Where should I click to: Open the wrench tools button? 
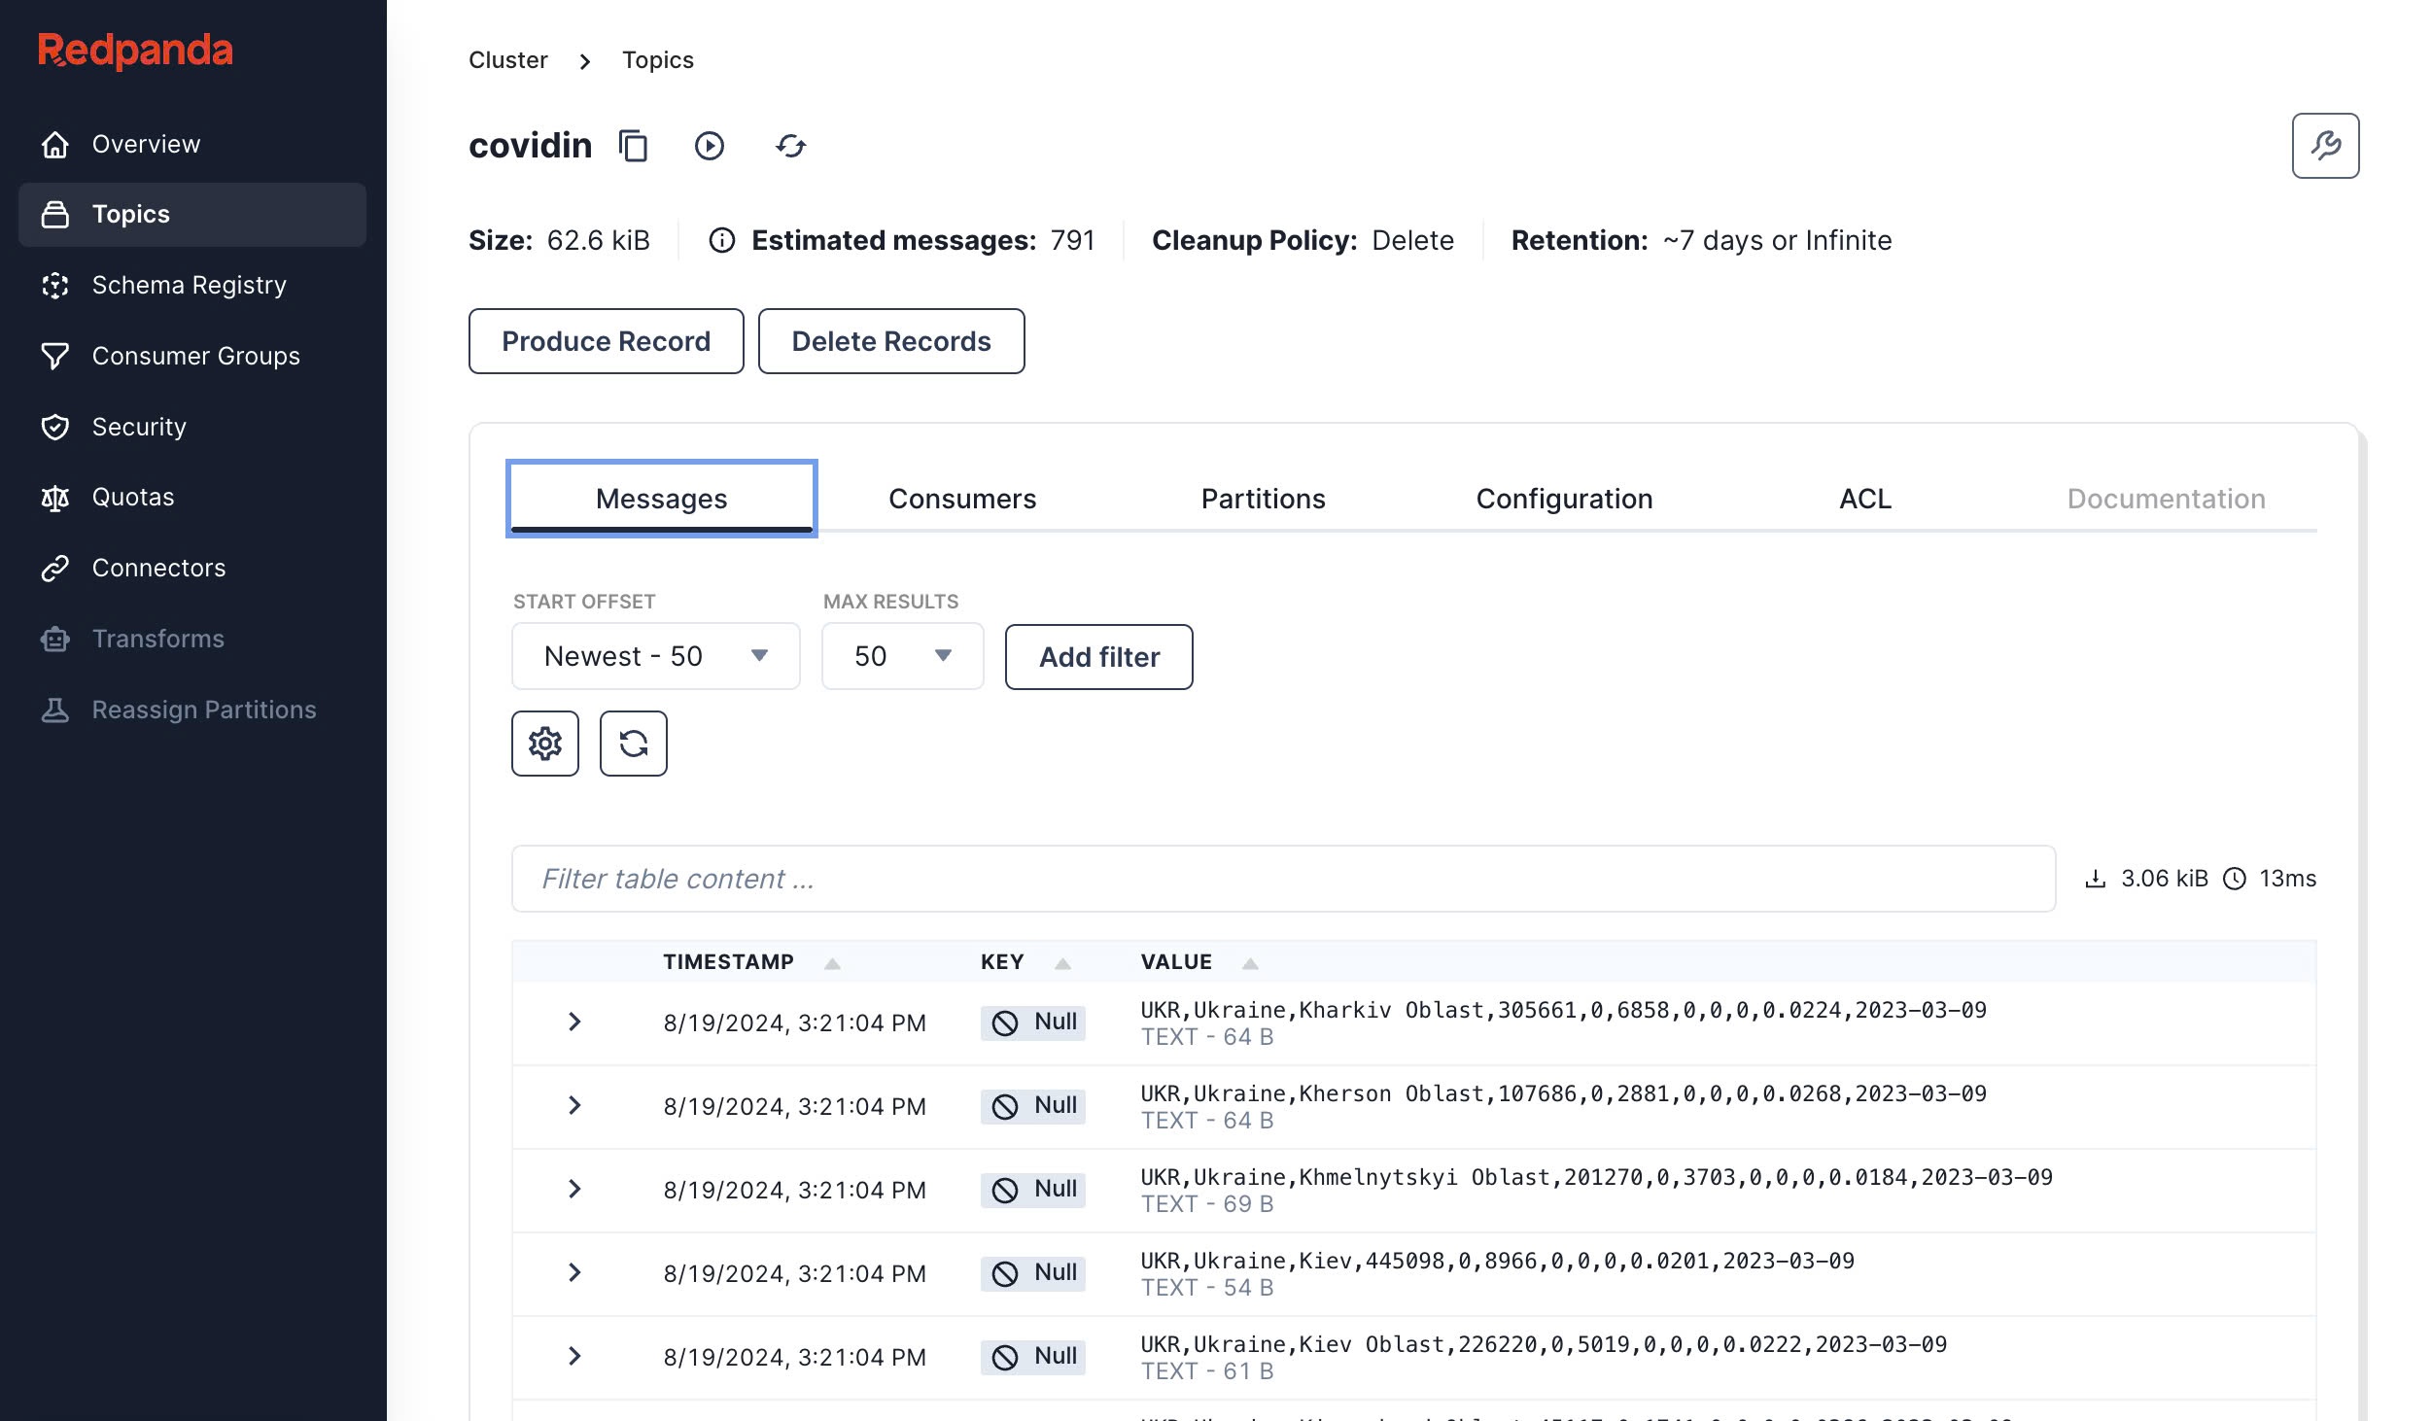click(x=2325, y=146)
